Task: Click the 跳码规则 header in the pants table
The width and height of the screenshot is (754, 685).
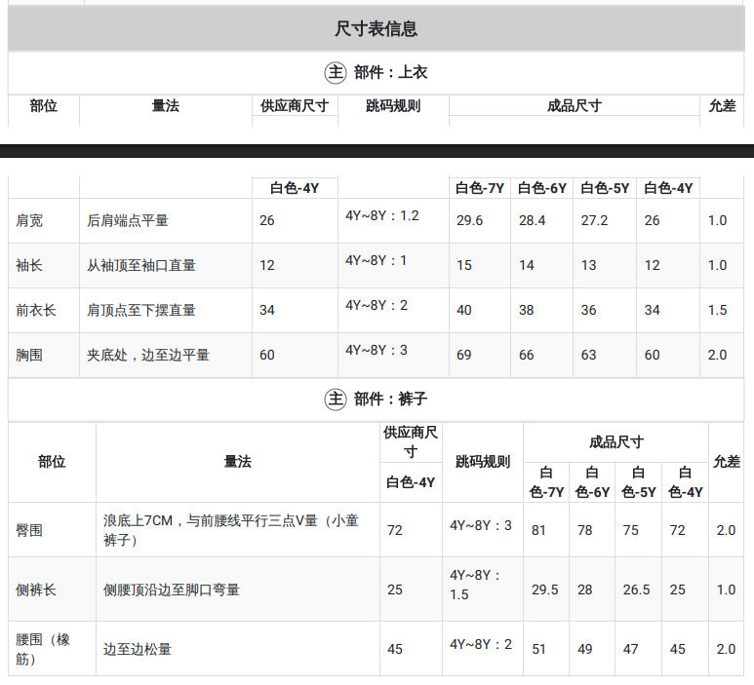Action: coord(482,462)
